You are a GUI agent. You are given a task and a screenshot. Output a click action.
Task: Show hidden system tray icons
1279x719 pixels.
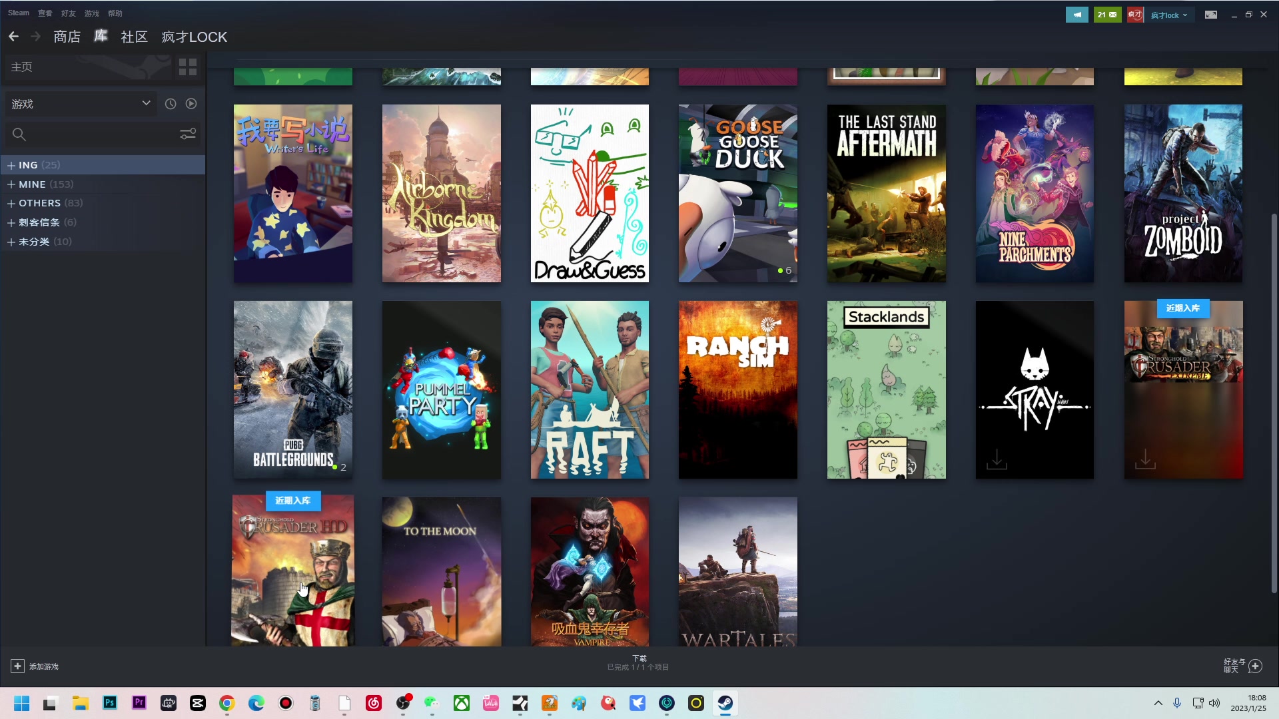(x=1158, y=703)
